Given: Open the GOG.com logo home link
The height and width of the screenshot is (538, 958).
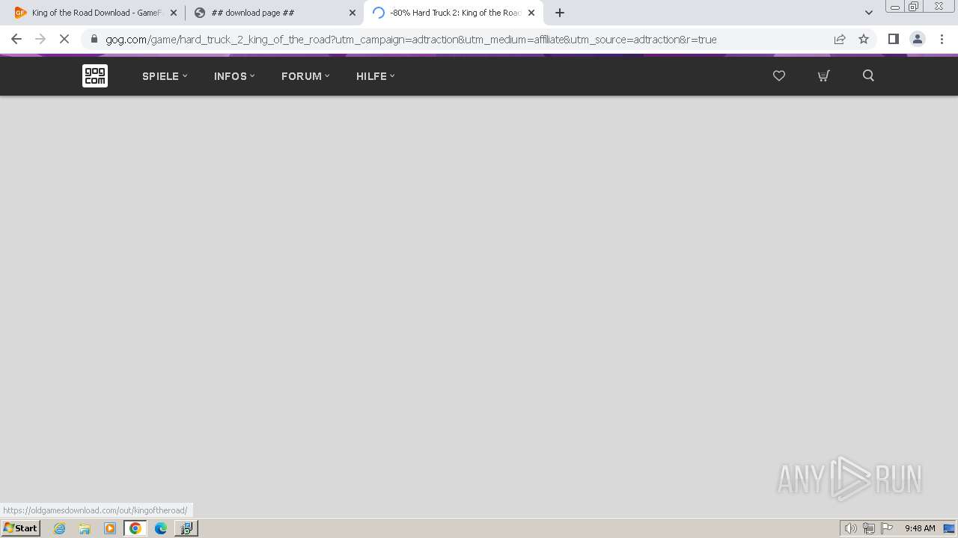Looking at the screenshot, I should (95, 75).
